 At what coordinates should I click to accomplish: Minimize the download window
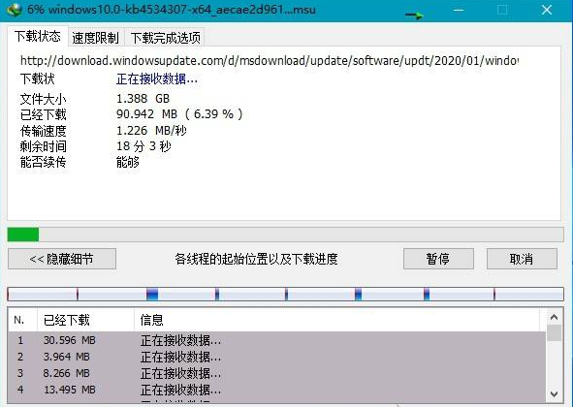pyautogui.click(x=459, y=10)
